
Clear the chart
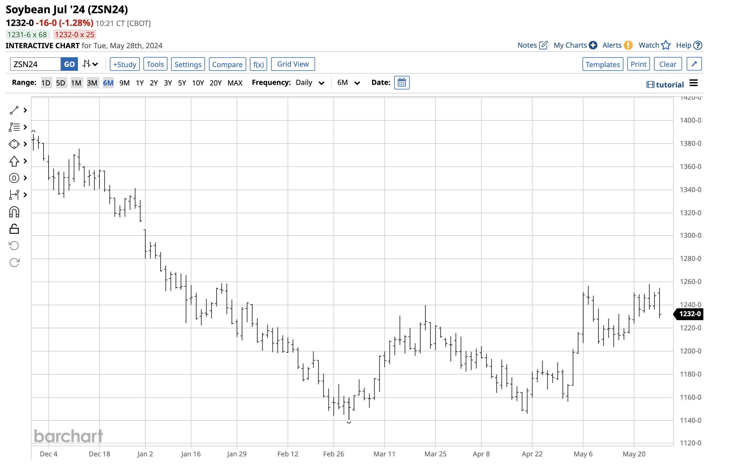coord(668,64)
